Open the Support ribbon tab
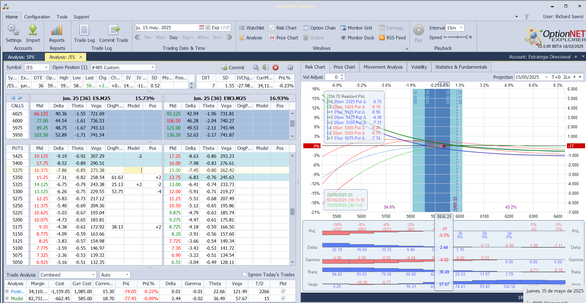This screenshot has width=586, height=303. (x=82, y=17)
